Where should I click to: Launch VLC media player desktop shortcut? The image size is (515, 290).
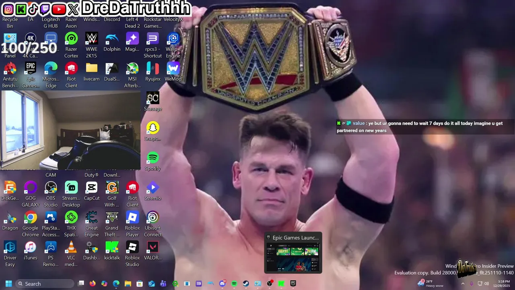click(x=71, y=254)
